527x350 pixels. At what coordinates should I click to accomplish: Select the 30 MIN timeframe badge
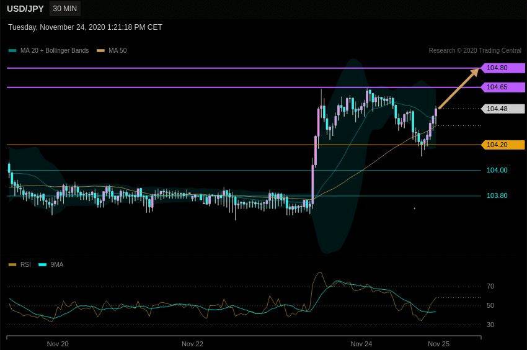[65, 9]
